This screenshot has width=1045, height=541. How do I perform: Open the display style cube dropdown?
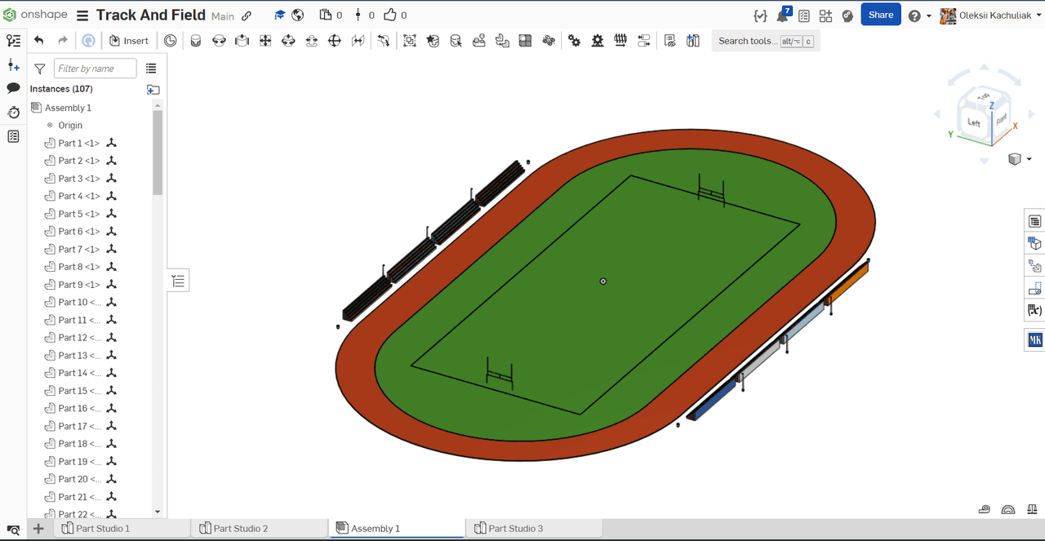1020,159
